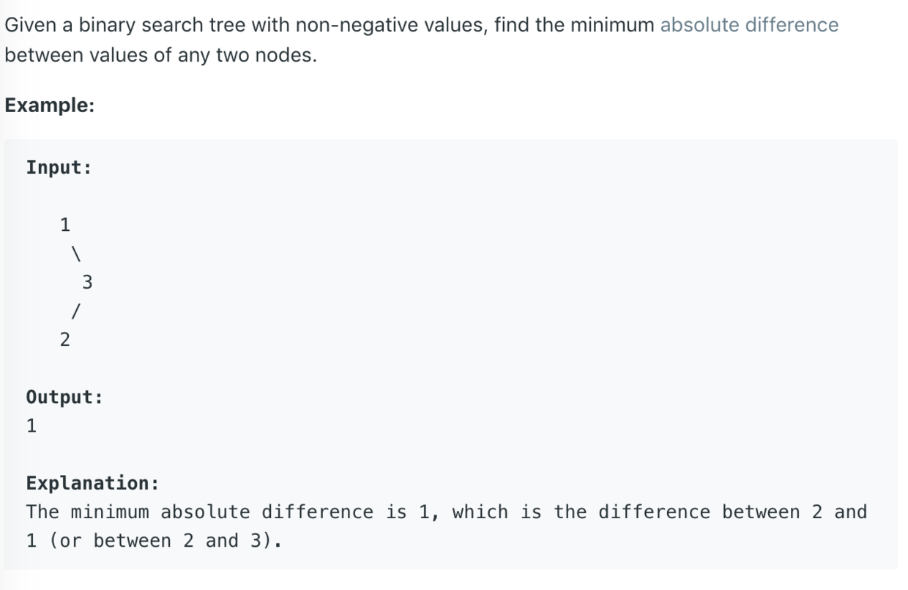Click the word "find" in the description
The image size is (908, 590).
coord(512,25)
